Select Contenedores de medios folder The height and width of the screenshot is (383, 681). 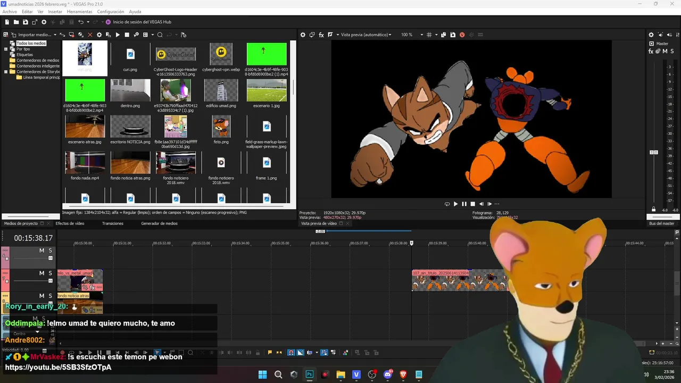point(38,60)
